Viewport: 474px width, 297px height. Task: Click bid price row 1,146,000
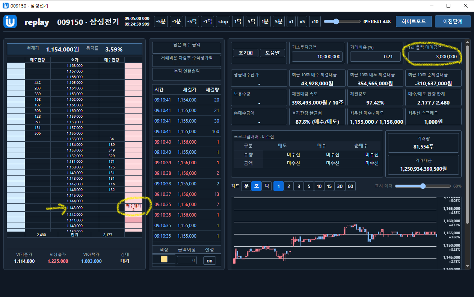74,189
